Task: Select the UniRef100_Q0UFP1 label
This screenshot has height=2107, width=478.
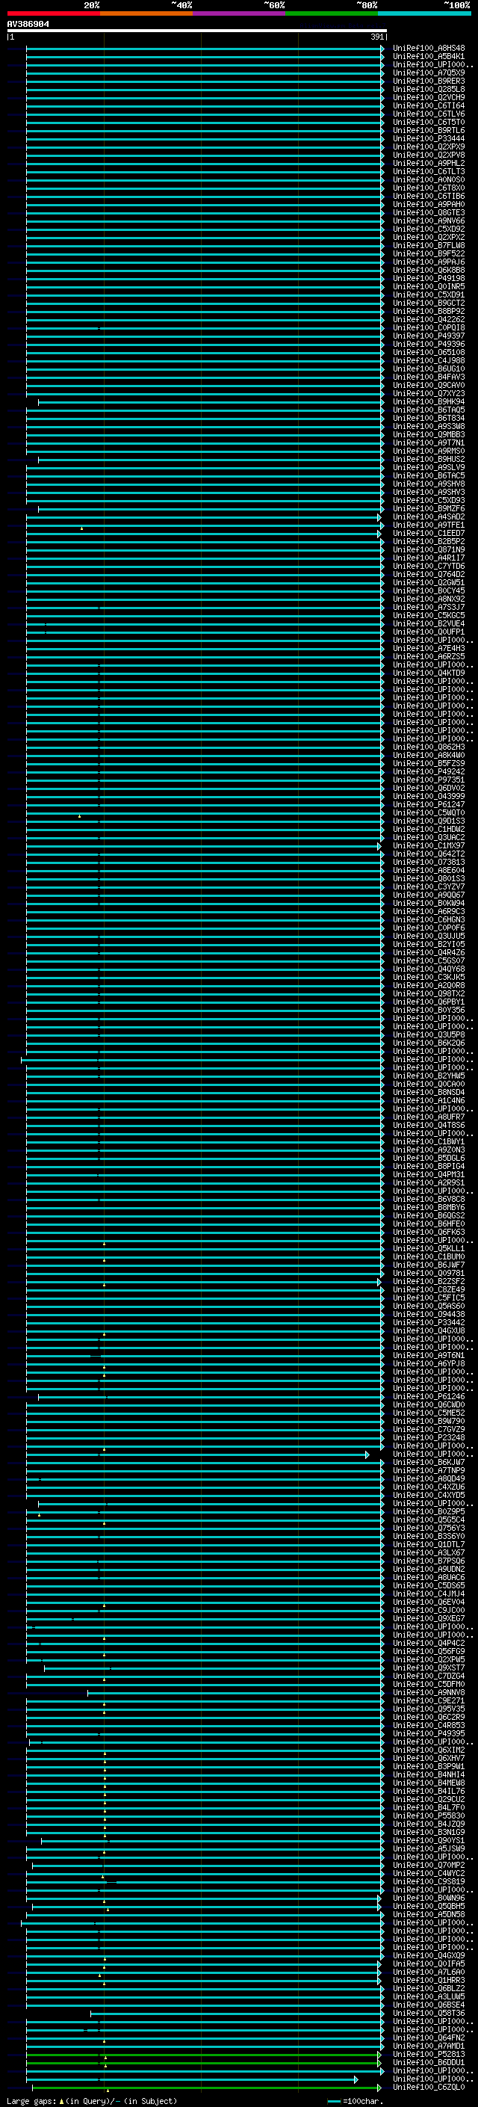Action: 429,632
